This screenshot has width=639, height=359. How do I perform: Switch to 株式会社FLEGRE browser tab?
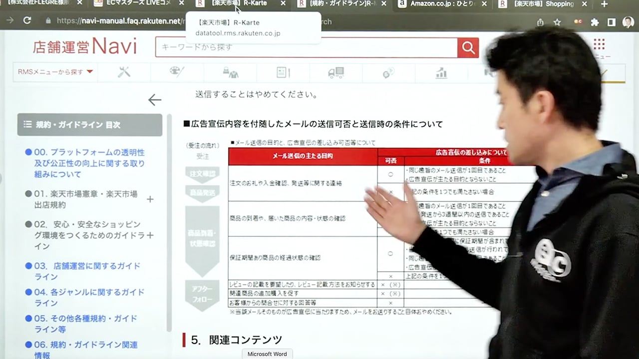(x=38, y=2)
